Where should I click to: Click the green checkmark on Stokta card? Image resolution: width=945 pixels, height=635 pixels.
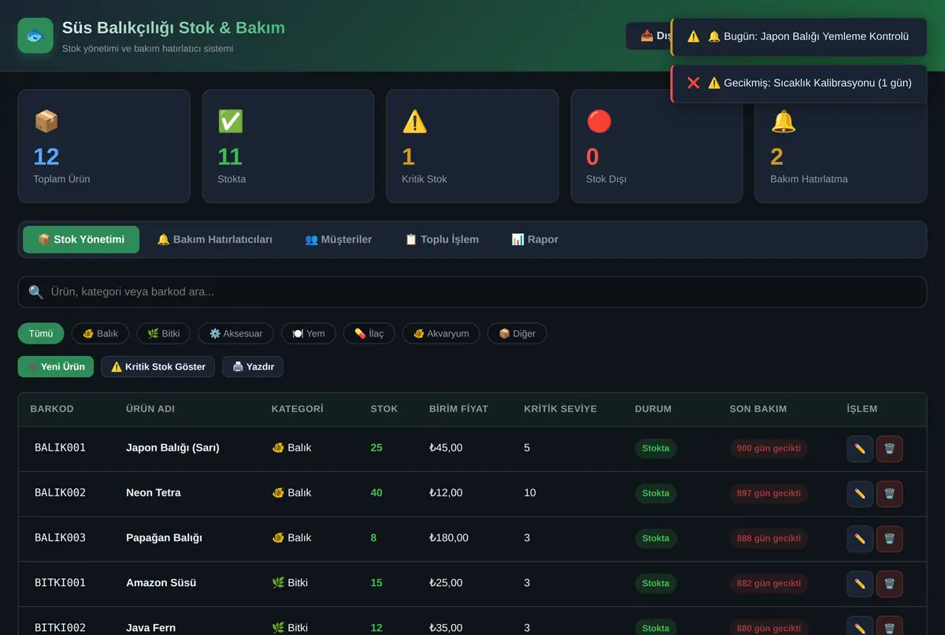pos(231,121)
